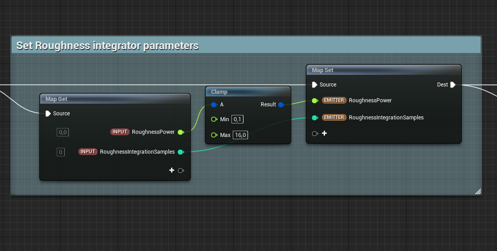This screenshot has height=251, width=497.
Task: Edit RoughnessPower default value 0,0 field
Action: click(62, 132)
